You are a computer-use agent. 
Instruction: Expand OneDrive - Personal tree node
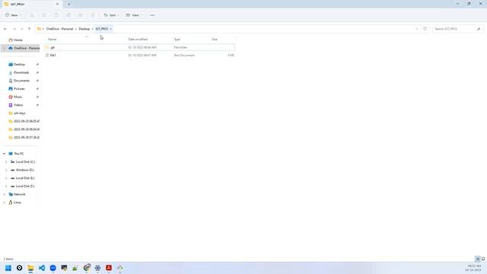click(4, 48)
